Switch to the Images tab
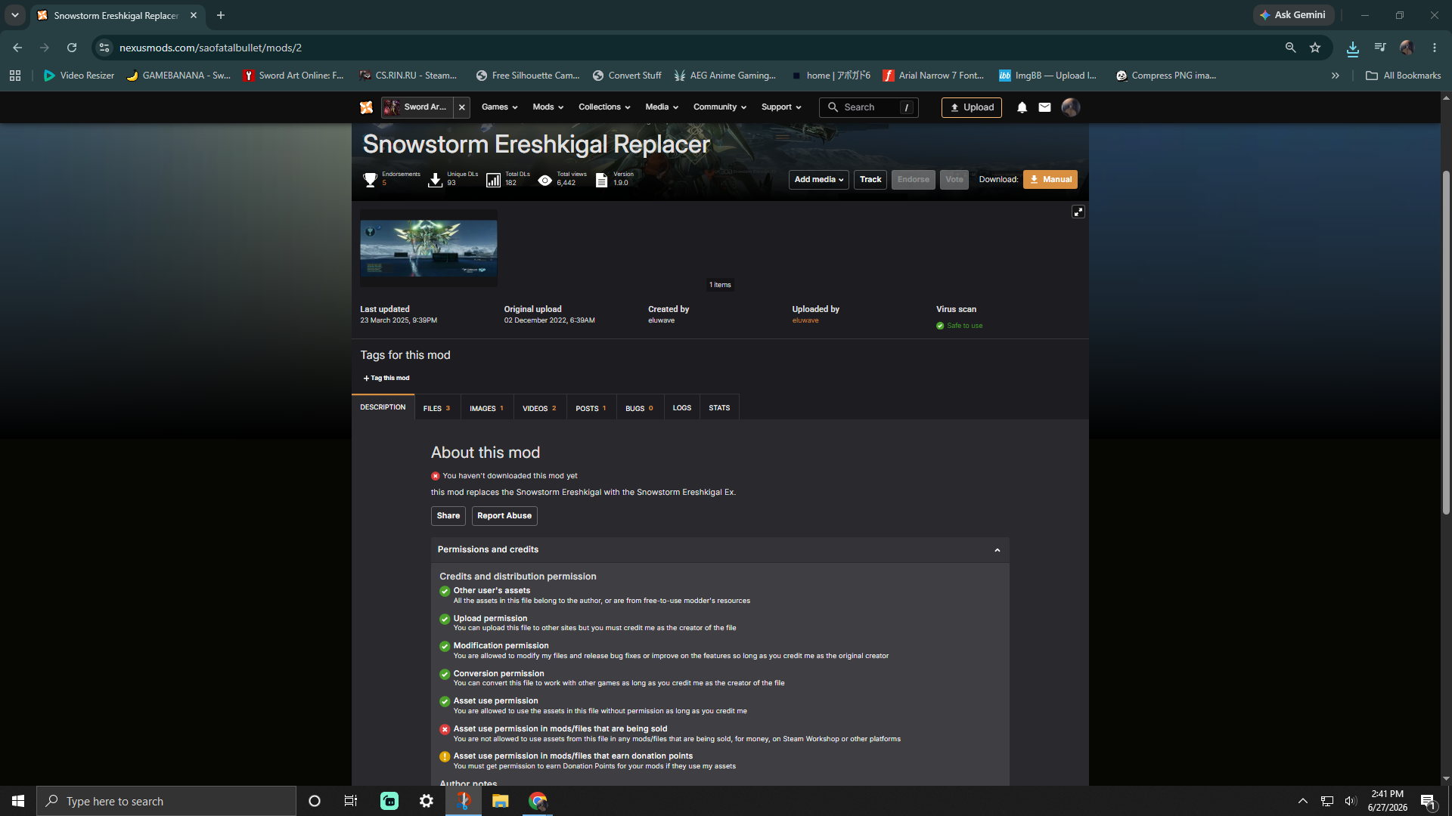 [x=486, y=408]
